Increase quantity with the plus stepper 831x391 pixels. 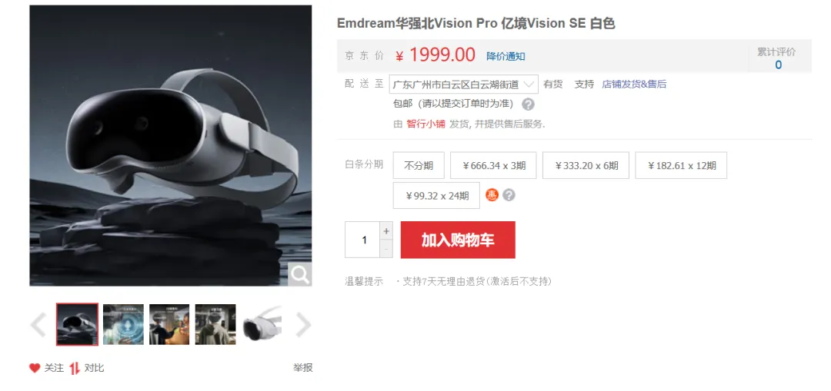(386, 230)
